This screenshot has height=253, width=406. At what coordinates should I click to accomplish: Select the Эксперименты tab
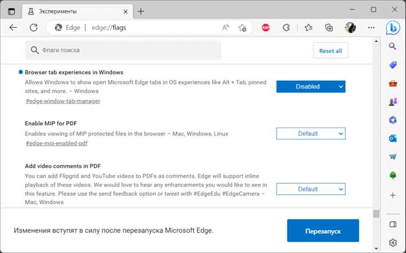[77, 12]
